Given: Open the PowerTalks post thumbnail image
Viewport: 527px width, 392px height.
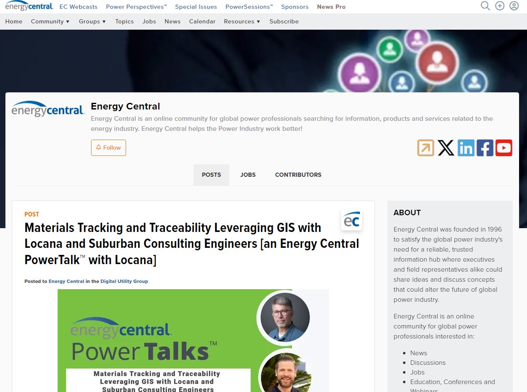Looking at the screenshot, I should click(x=193, y=341).
